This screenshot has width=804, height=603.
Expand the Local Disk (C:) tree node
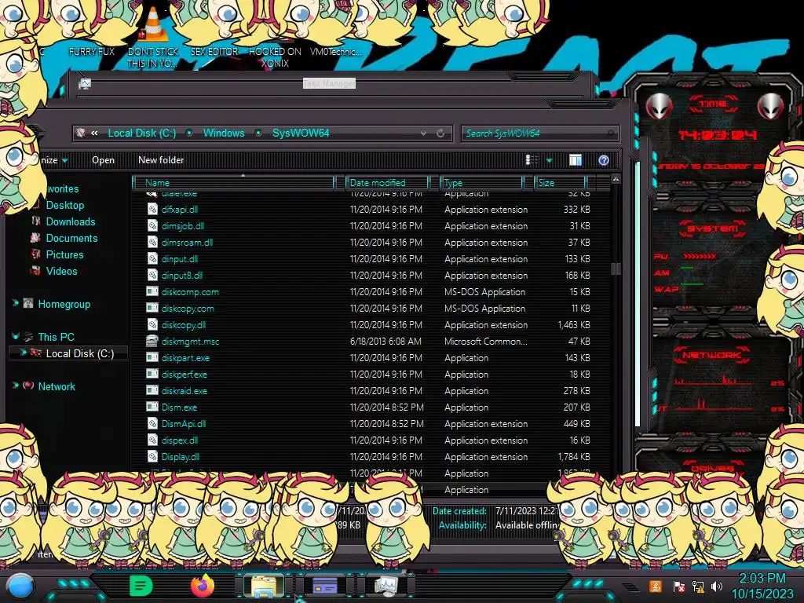click(x=23, y=353)
